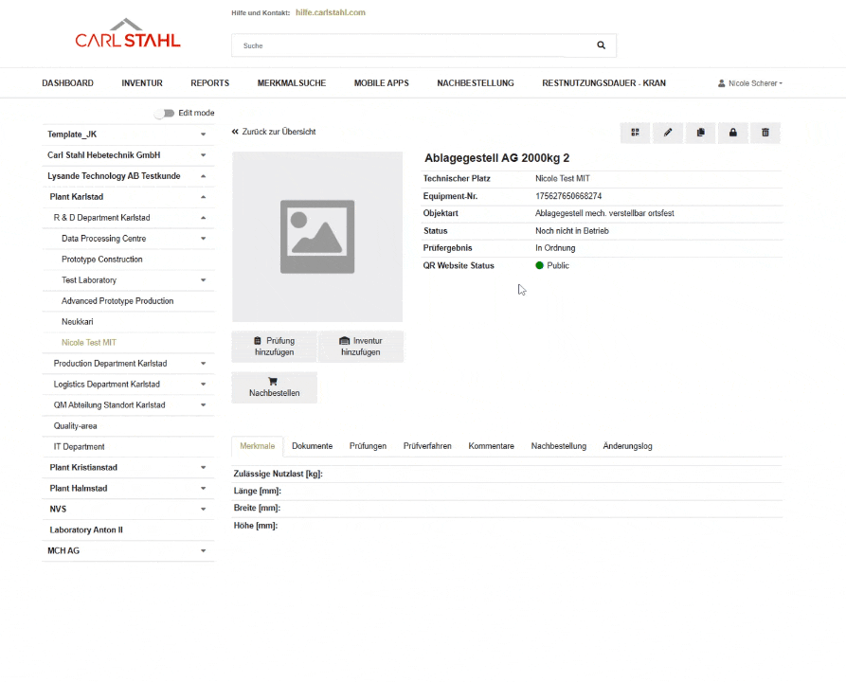Collapse the Plant Karlstad node

203,197
